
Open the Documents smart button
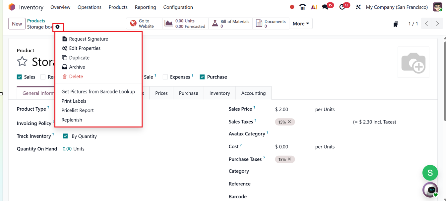(x=271, y=23)
